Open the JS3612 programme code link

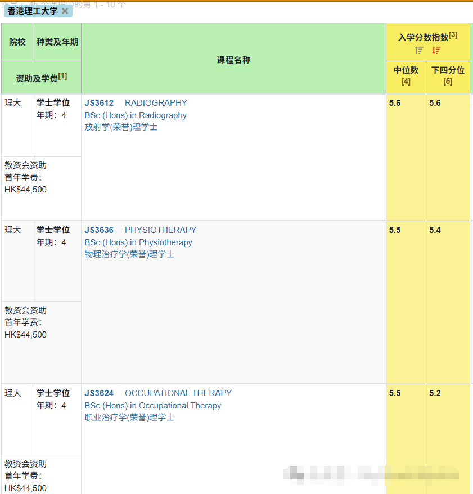pos(99,103)
